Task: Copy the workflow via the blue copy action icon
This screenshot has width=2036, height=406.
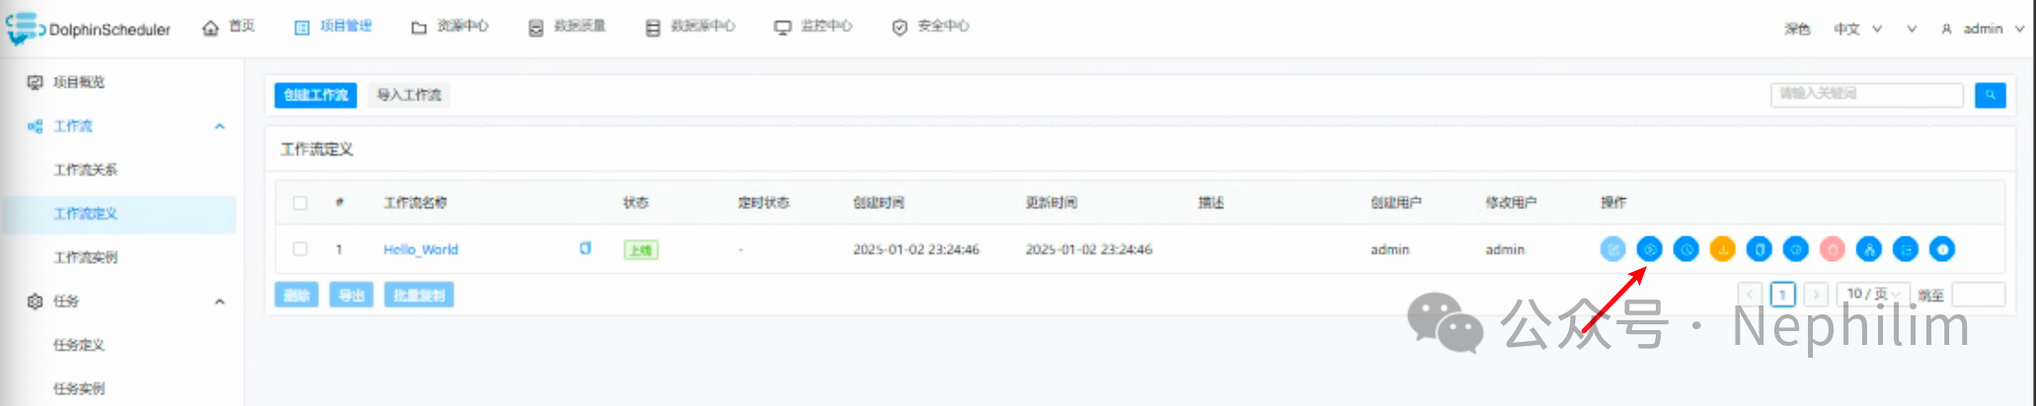Action: 1760,249
